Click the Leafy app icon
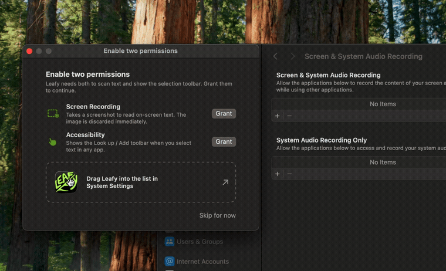The image size is (446, 271). [66, 182]
